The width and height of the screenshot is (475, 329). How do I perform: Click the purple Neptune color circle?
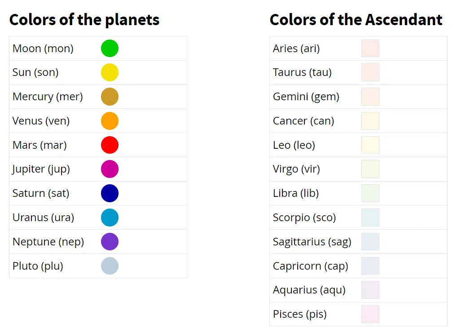pos(110,242)
